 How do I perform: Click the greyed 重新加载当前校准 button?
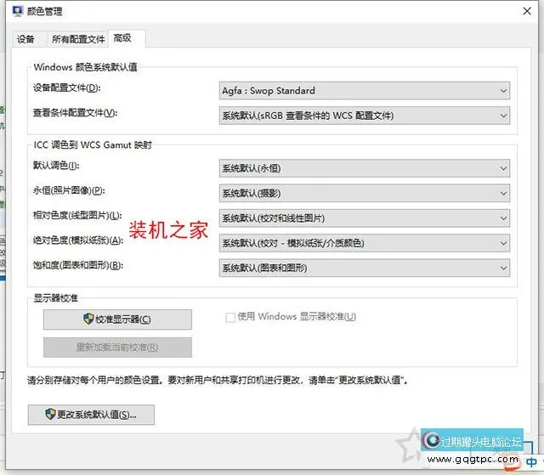click(x=117, y=347)
